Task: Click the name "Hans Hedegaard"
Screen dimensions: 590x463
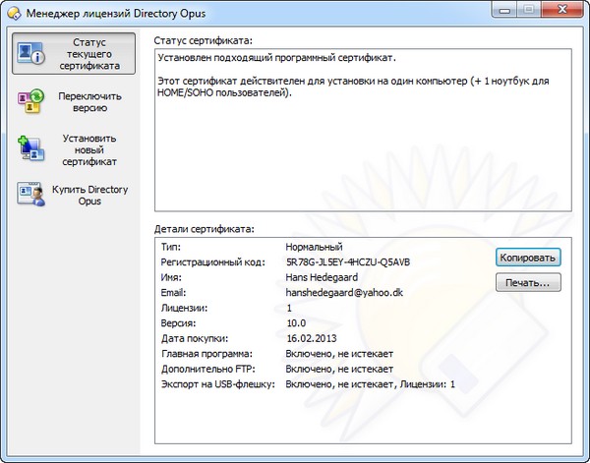Action: point(322,277)
